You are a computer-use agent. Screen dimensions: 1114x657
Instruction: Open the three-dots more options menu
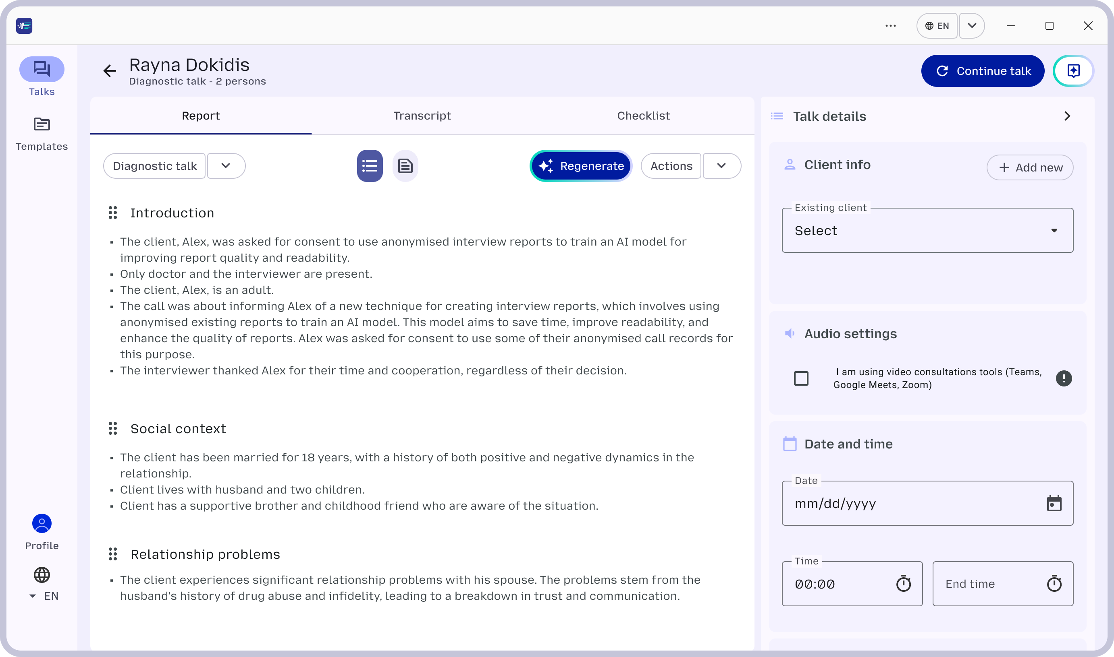pyautogui.click(x=890, y=26)
